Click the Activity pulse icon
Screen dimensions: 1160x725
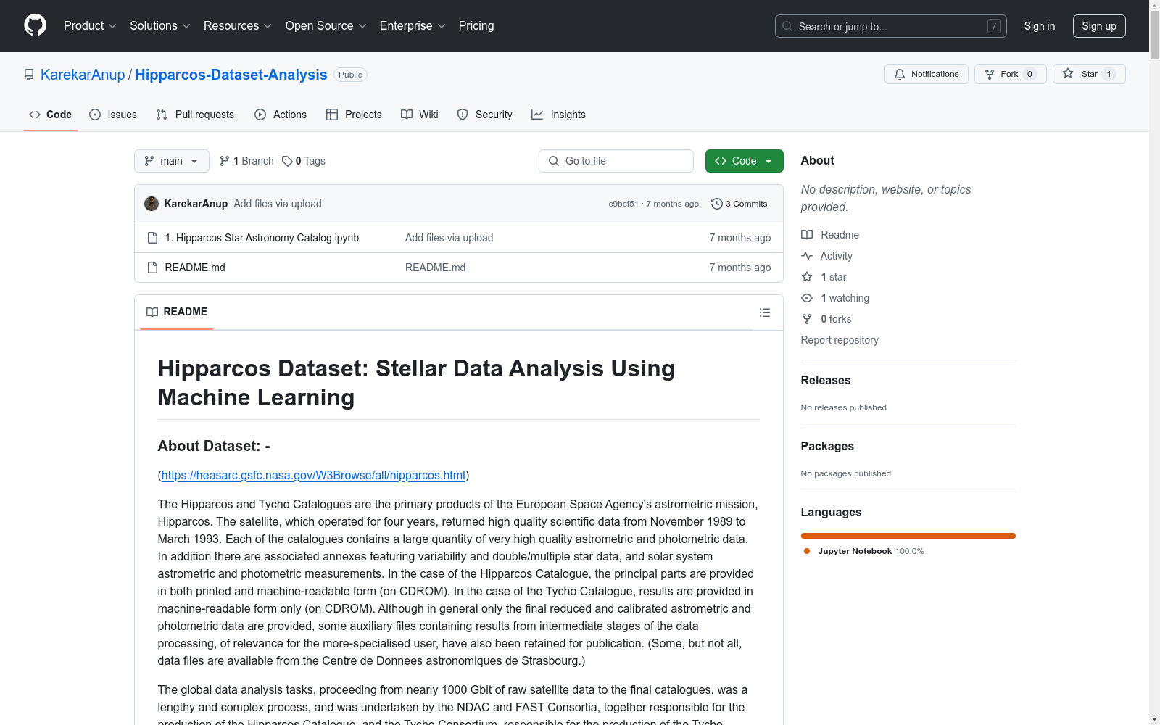[807, 256]
